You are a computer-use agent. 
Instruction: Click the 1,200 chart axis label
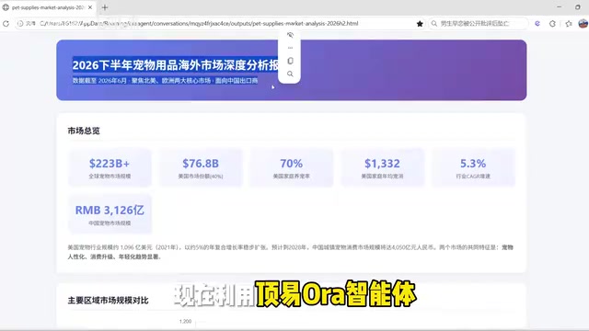[x=185, y=321]
